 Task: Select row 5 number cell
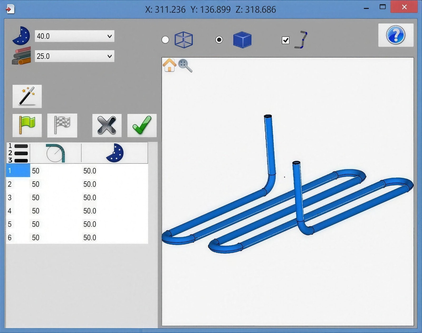18,224
